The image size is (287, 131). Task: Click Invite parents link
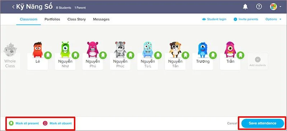246,19
